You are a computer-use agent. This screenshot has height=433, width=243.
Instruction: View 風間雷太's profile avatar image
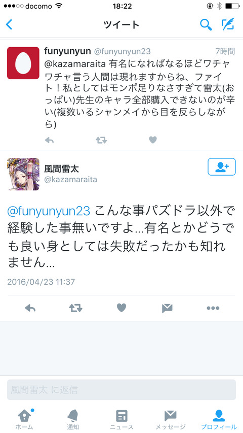click(x=23, y=174)
